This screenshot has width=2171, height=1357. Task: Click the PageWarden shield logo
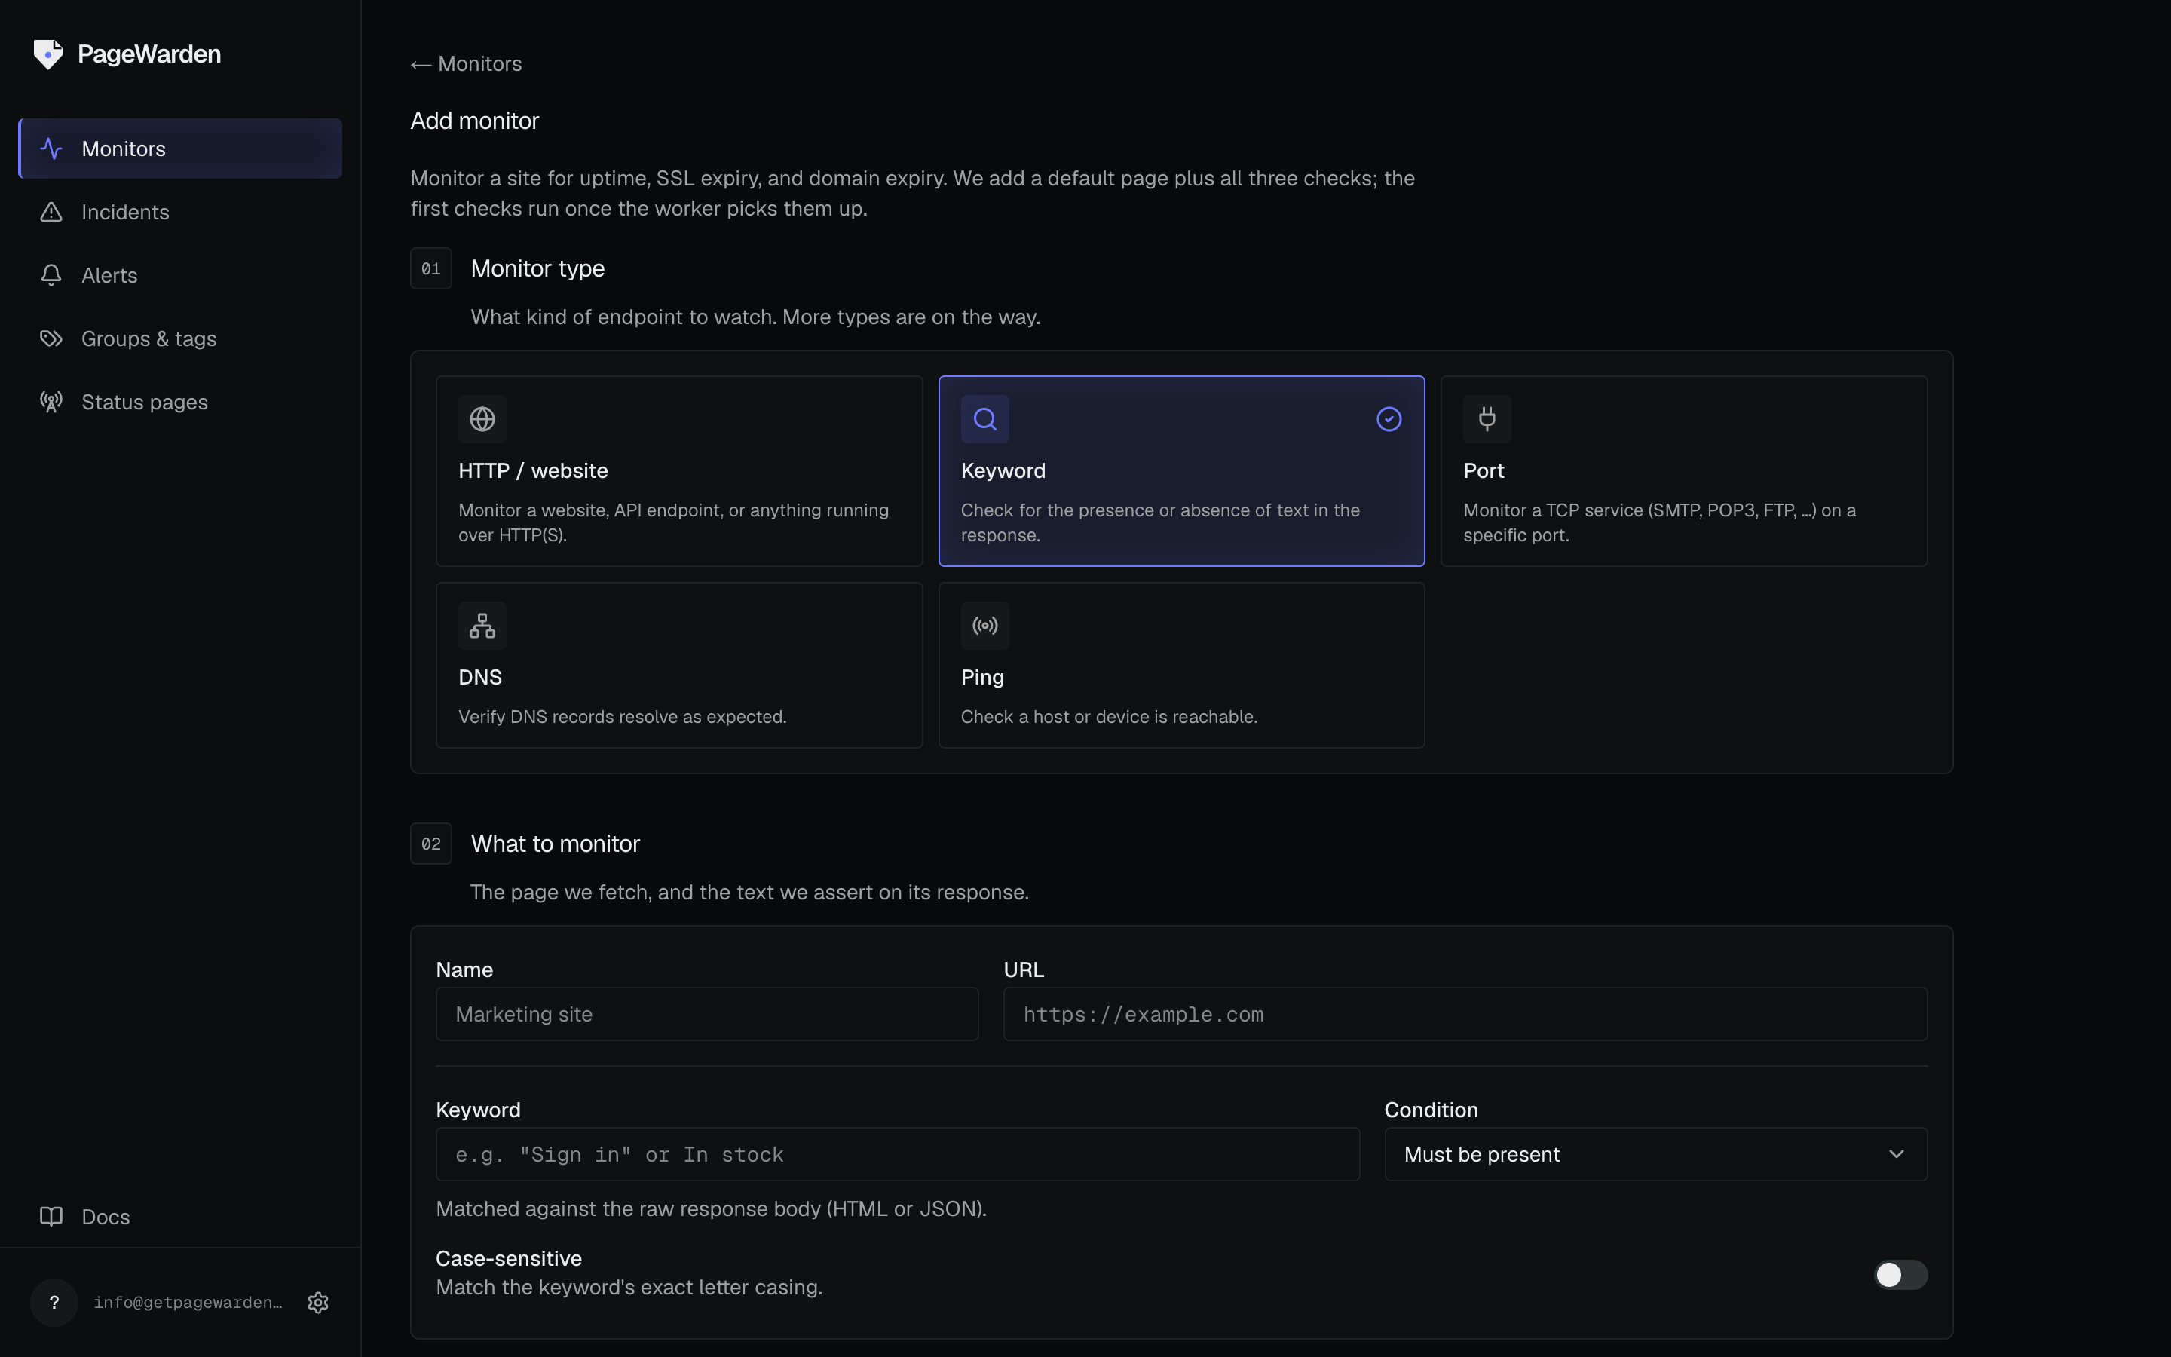tap(47, 54)
